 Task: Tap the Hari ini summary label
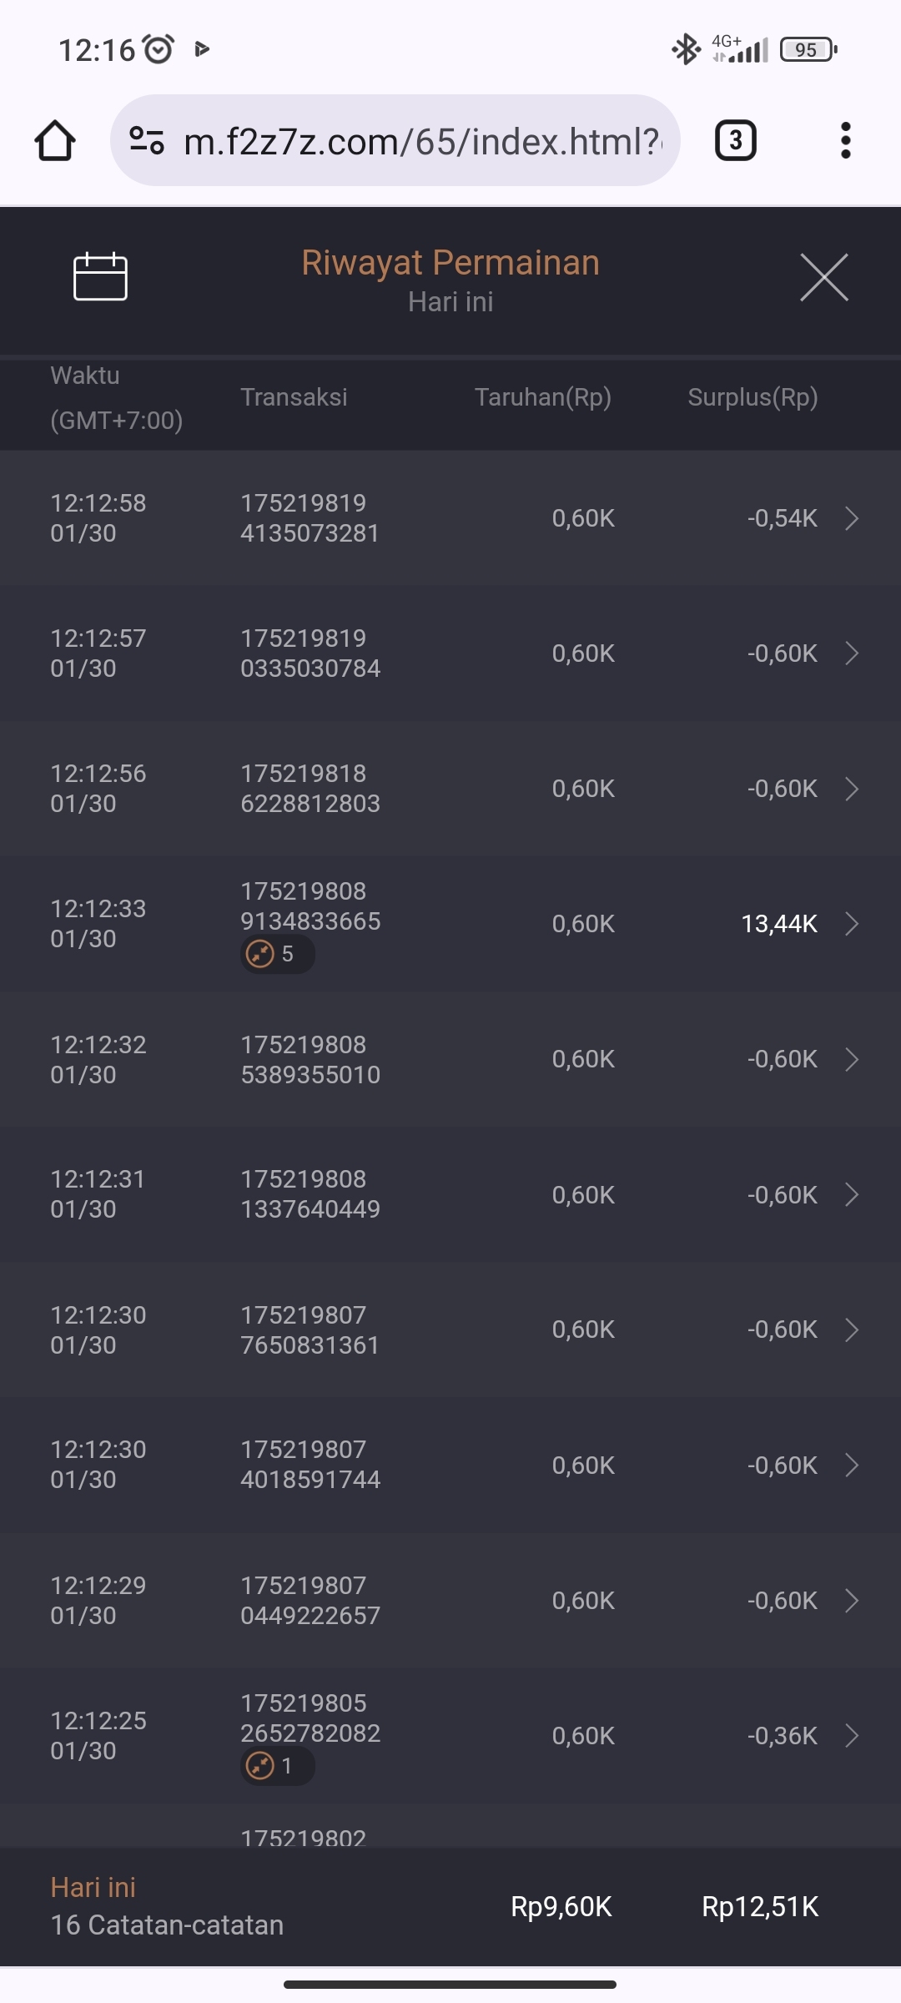(93, 1887)
